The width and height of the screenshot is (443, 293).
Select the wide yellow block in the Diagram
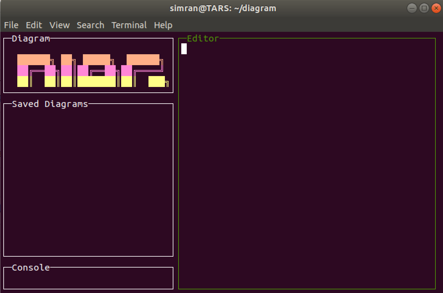97,81
